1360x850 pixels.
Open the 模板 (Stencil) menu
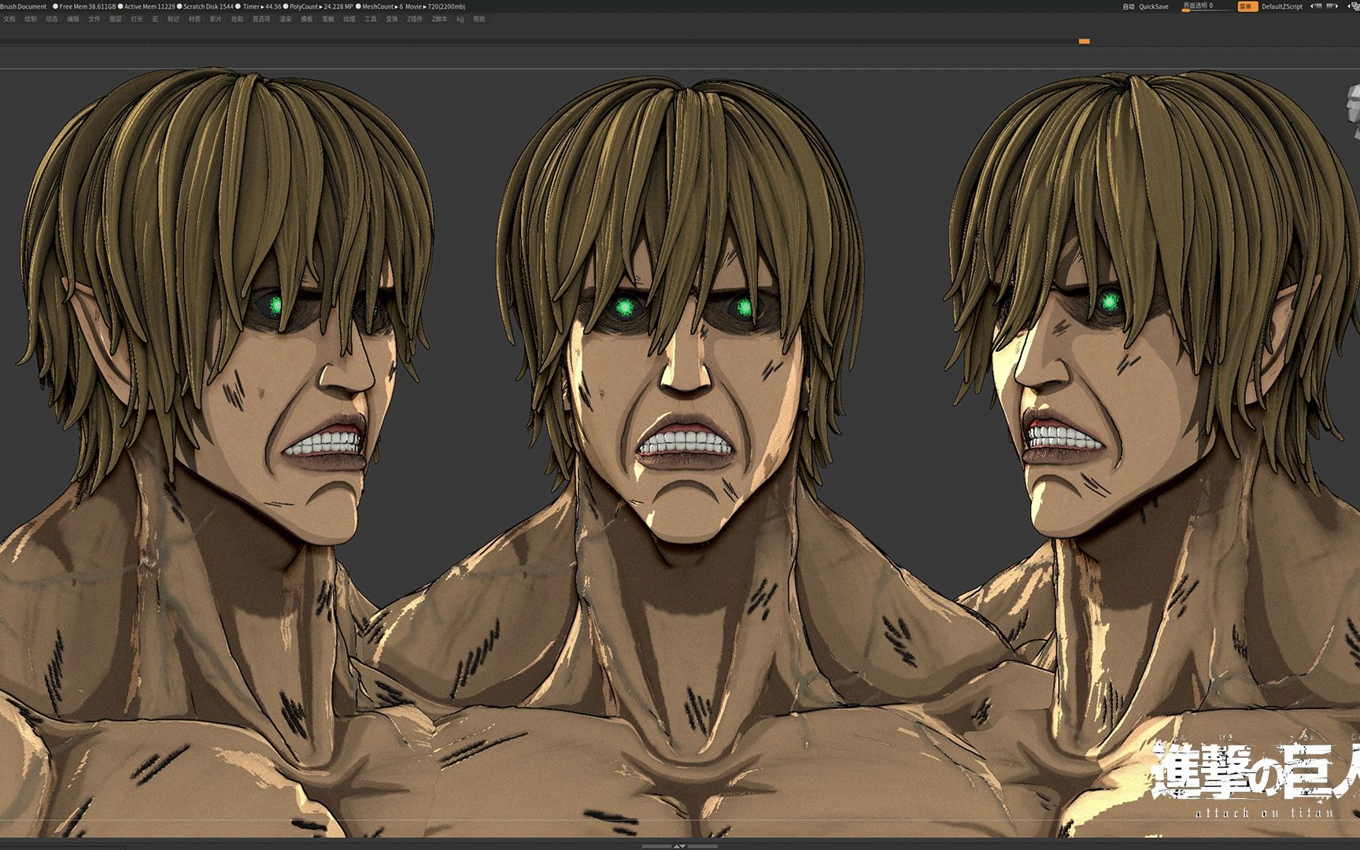307,19
